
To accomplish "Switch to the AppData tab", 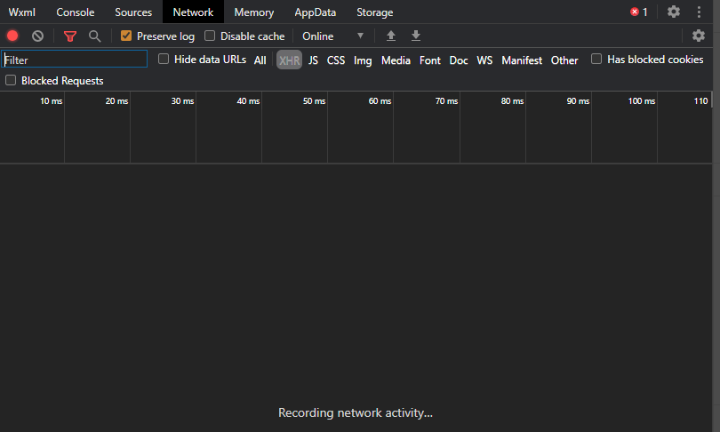I will pos(315,12).
